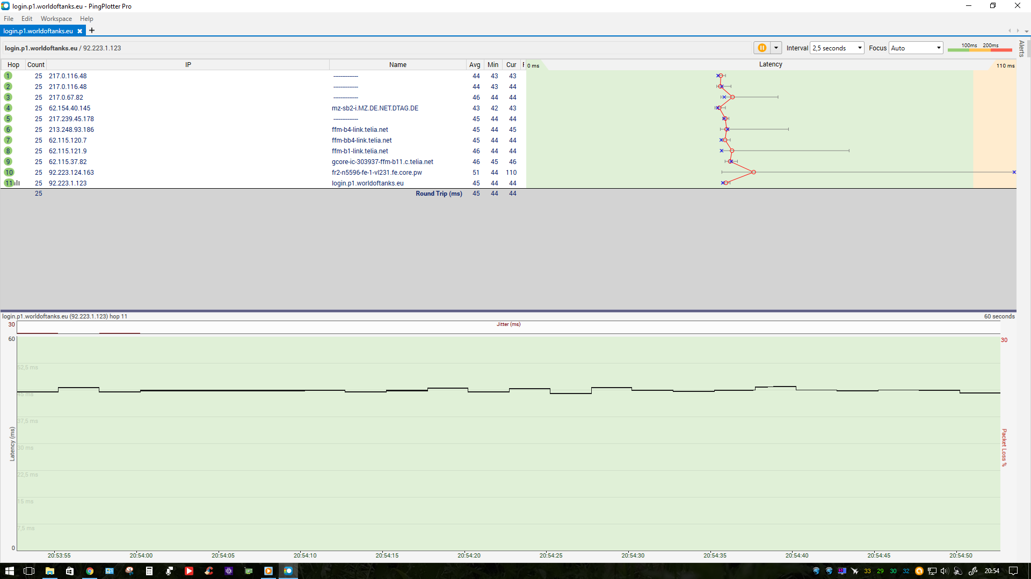Click the 60 seconds timeline scale label

[x=999, y=316]
